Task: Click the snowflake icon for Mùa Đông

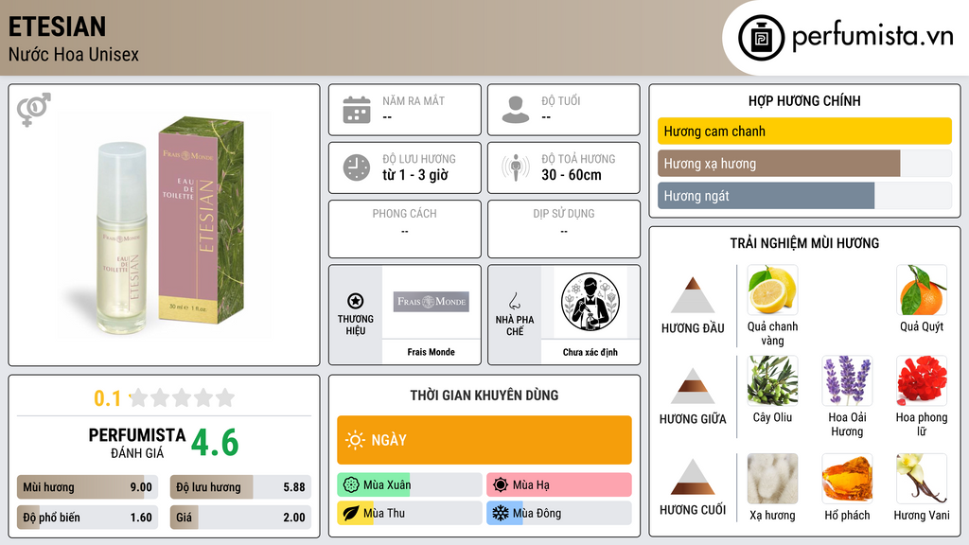Action: point(501,513)
